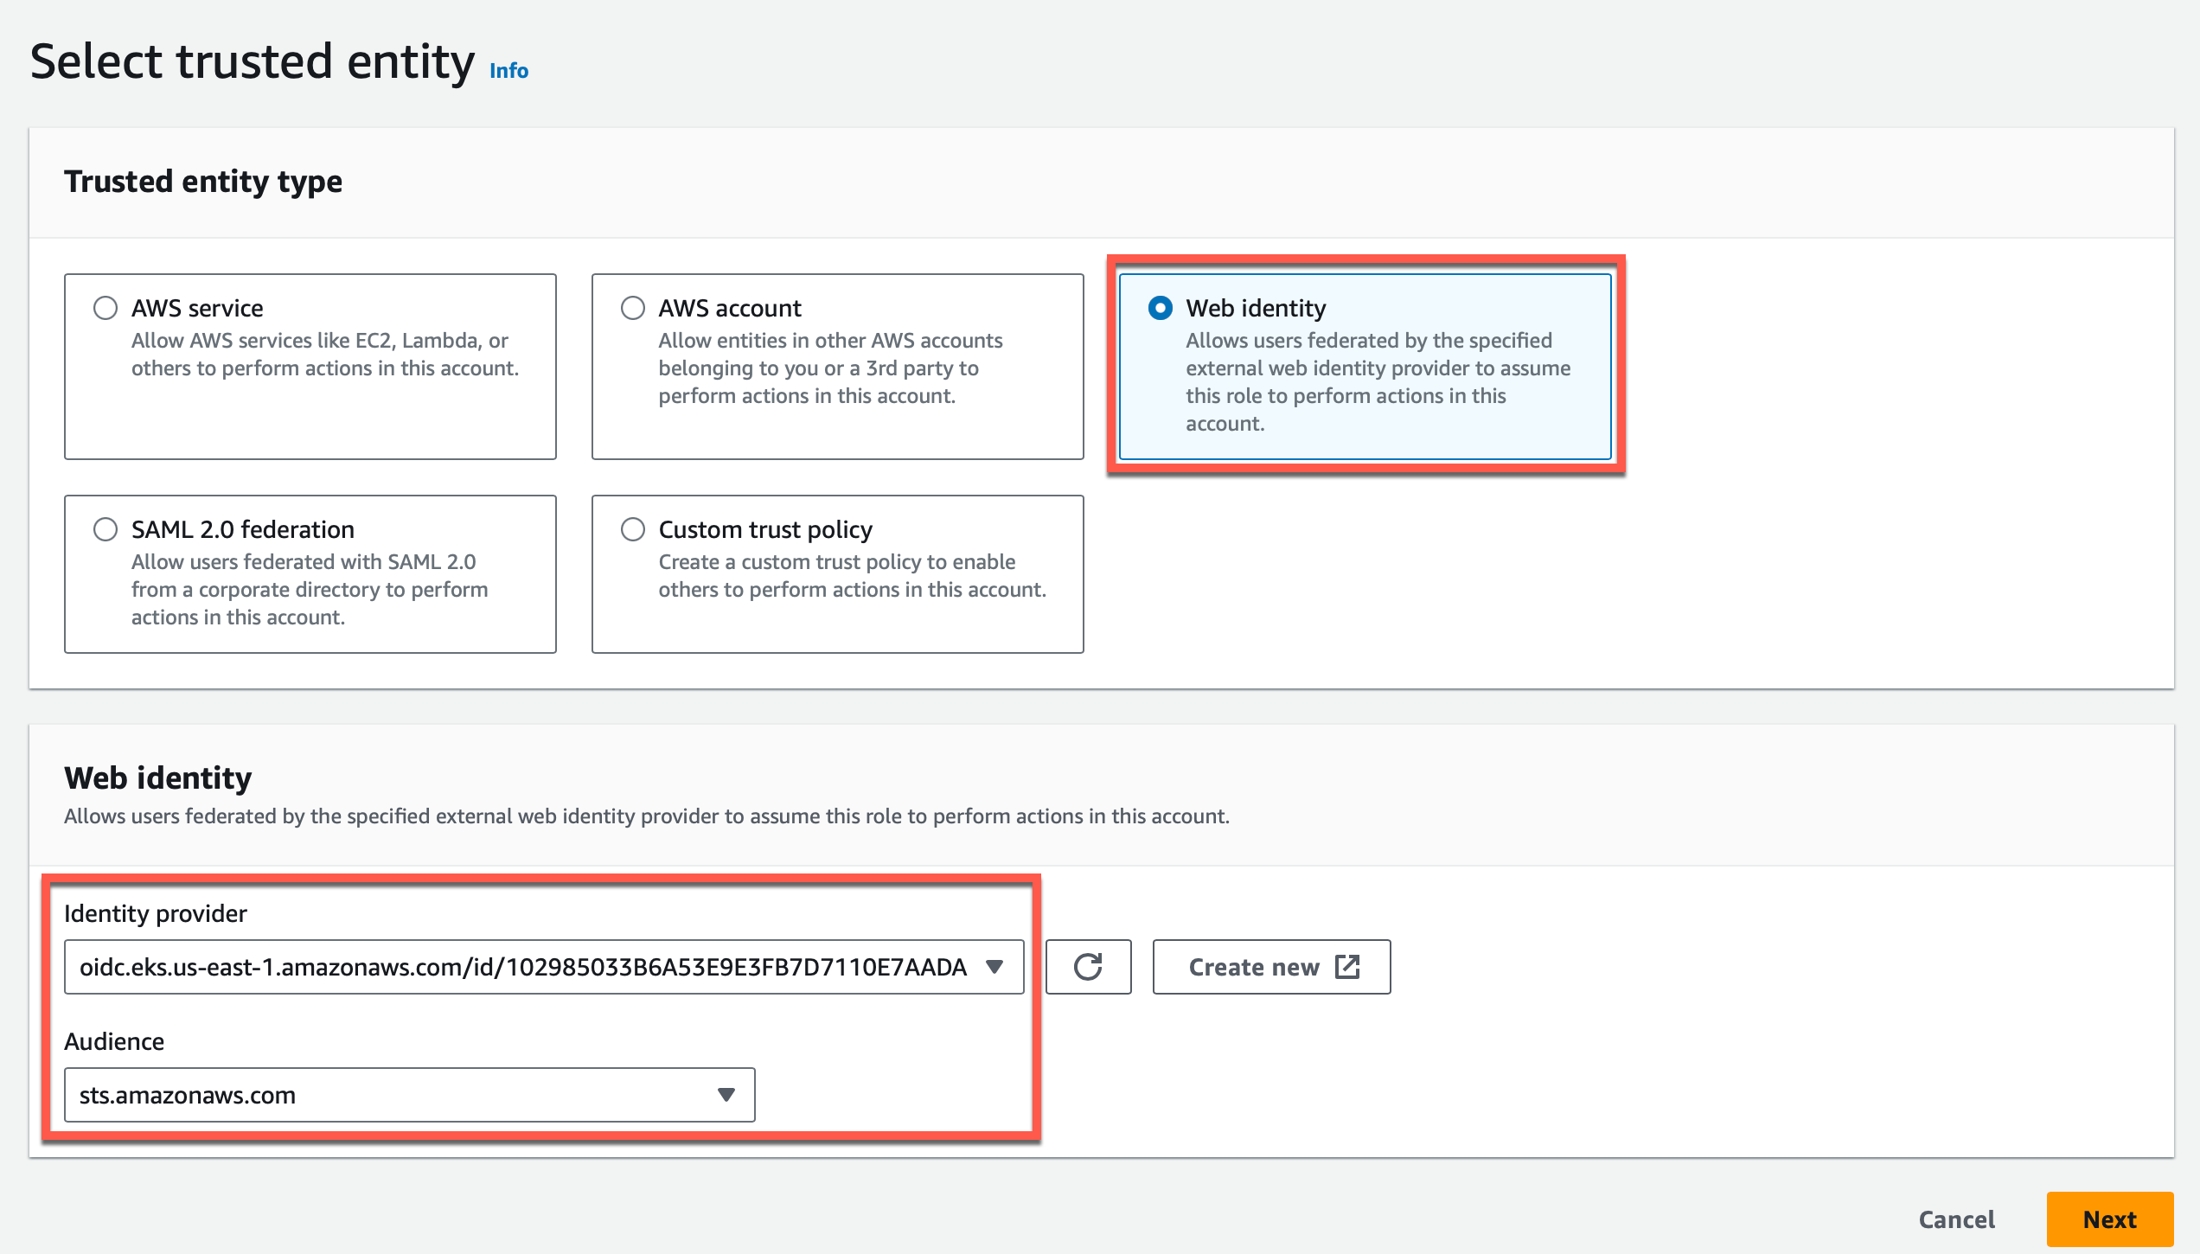Open the Identity provider dropdown
This screenshot has width=2200, height=1254.
pos(544,967)
